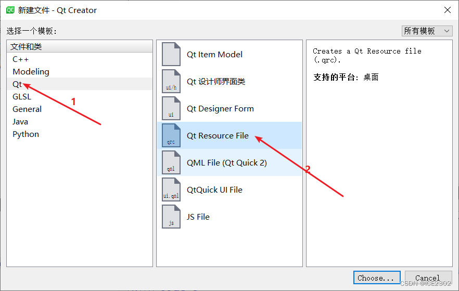Click the ui.qml QtQuick UI File icon

171,189
